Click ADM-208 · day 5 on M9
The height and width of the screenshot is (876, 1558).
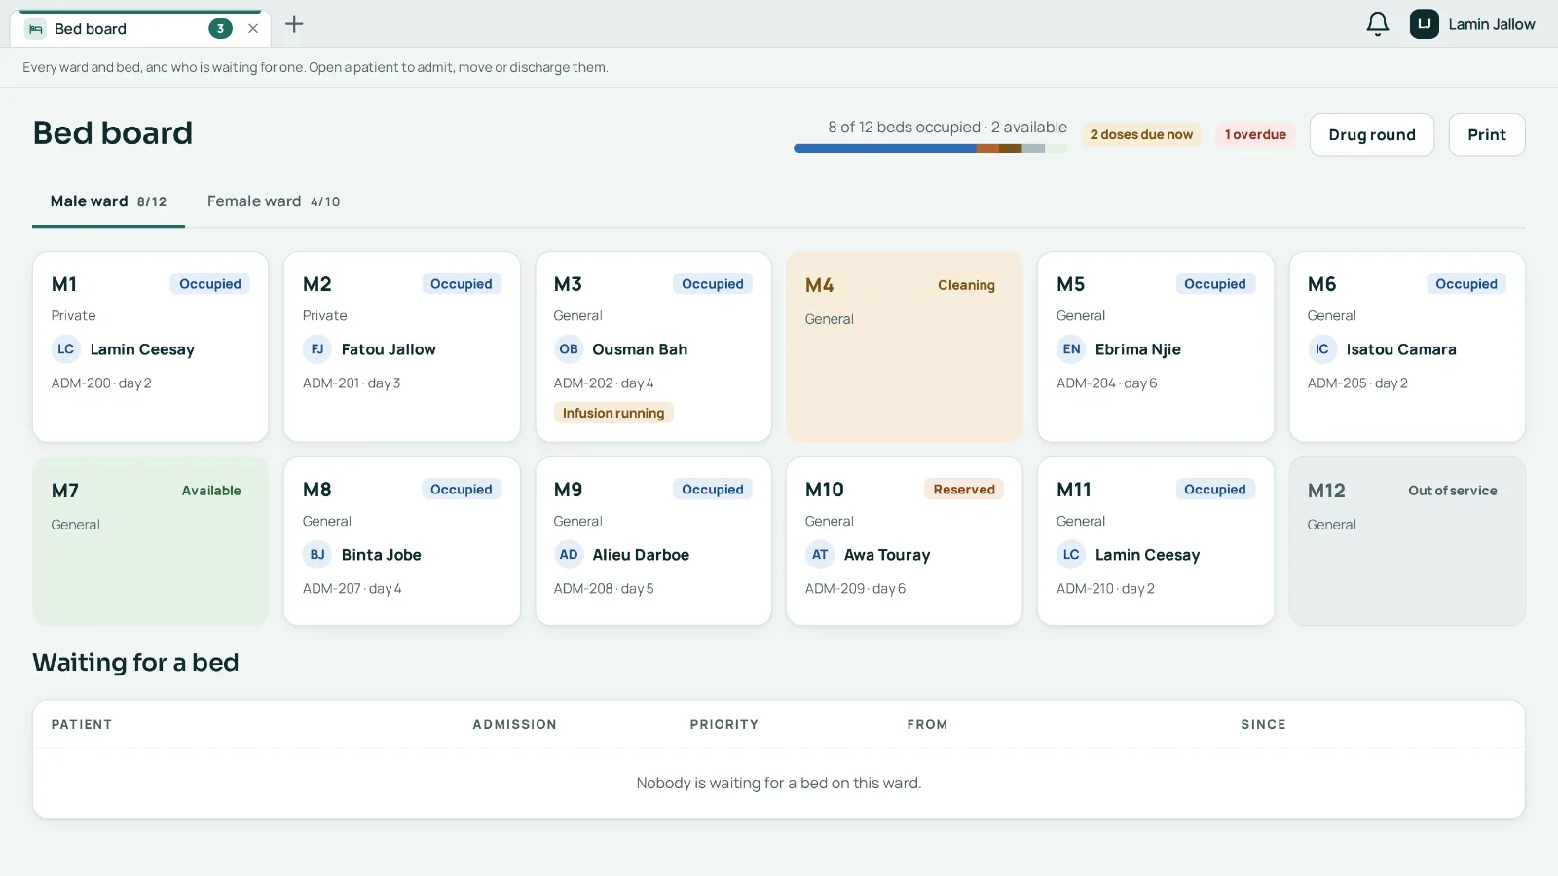click(x=604, y=589)
